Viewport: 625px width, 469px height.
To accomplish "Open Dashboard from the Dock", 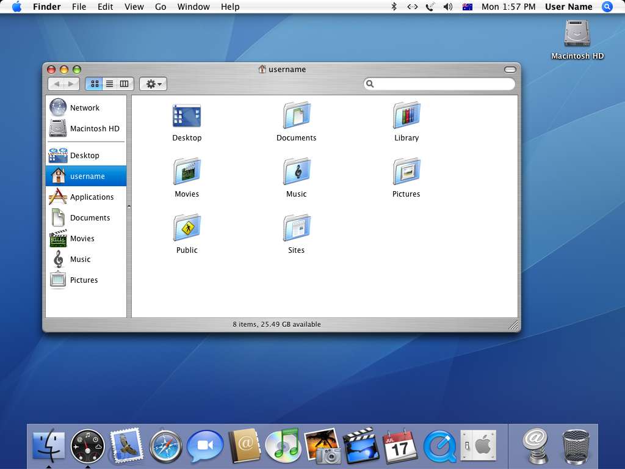I will [87, 446].
